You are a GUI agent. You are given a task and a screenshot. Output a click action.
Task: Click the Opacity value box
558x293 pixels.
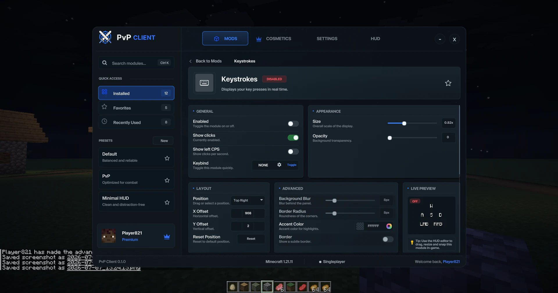(448, 137)
